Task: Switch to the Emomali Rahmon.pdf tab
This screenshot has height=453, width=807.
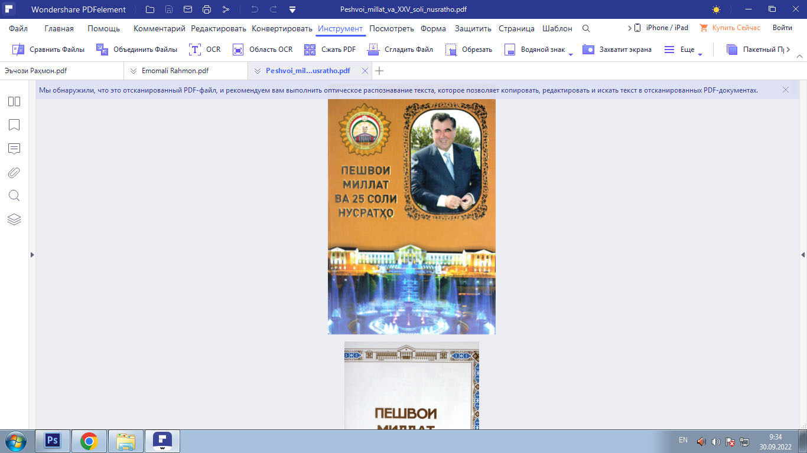Action: (x=175, y=71)
